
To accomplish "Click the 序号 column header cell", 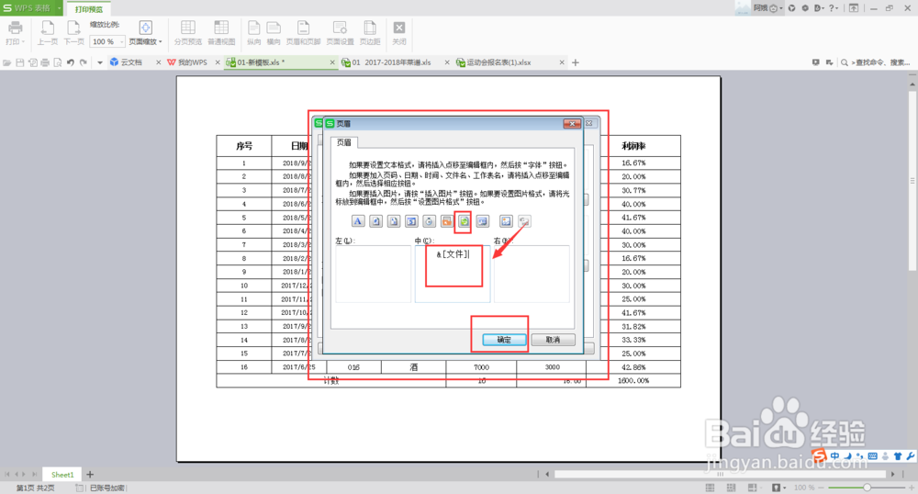I will 244,146.
